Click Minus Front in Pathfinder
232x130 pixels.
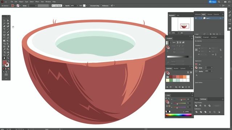pyautogui.click(x=200, y=106)
